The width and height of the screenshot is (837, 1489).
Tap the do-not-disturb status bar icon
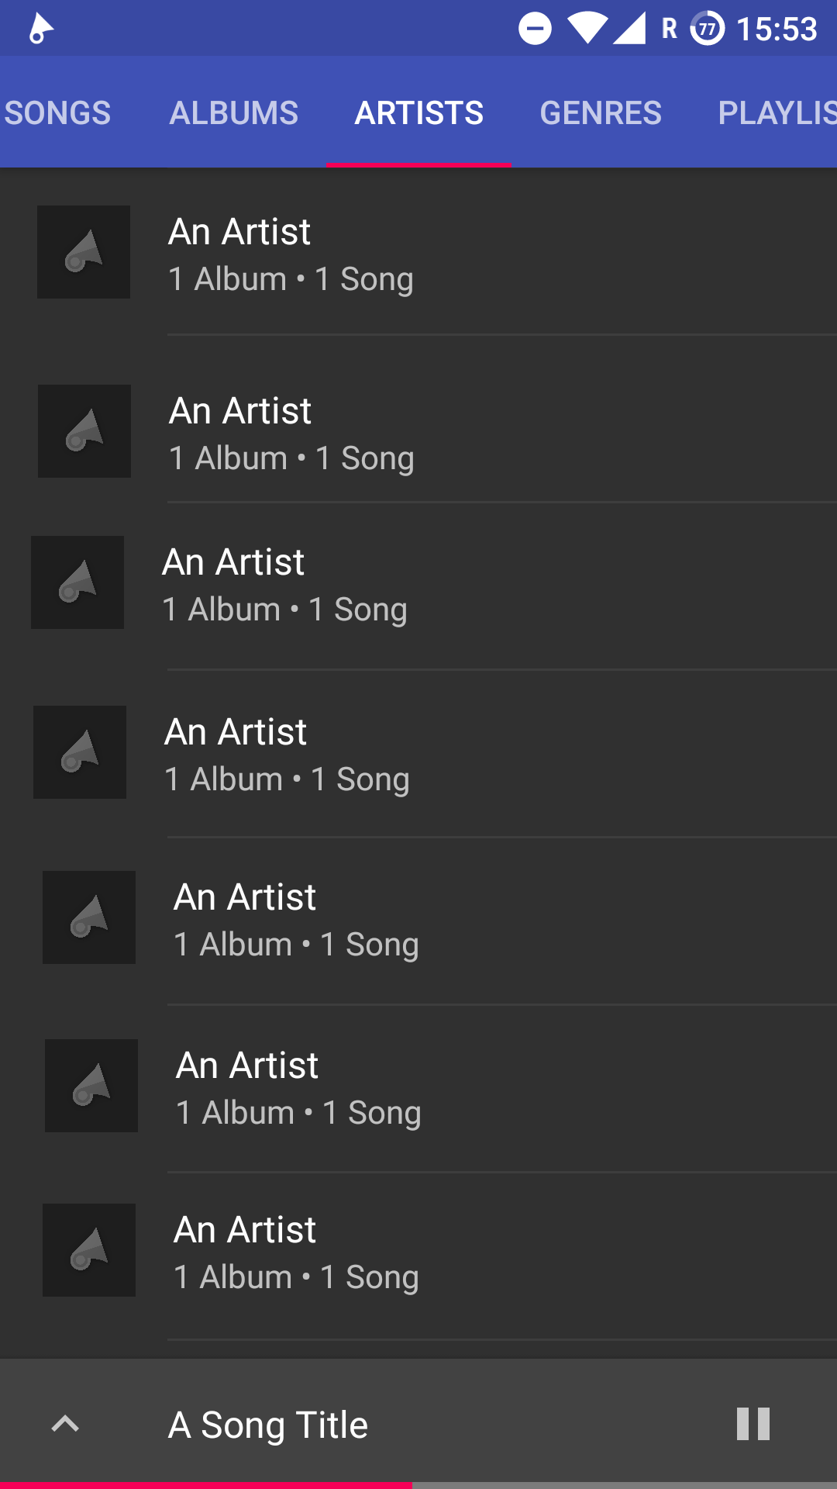pyautogui.click(x=535, y=29)
